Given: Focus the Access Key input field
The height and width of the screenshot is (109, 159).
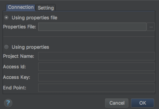Looking at the screenshot, I should (x=96, y=77).
